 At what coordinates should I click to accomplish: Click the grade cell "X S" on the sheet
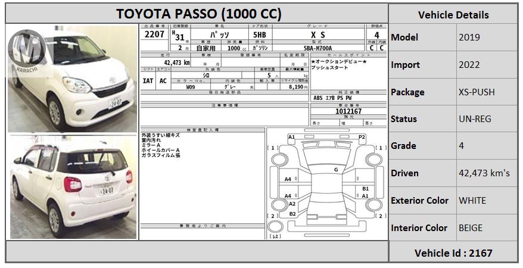point(318,35)
